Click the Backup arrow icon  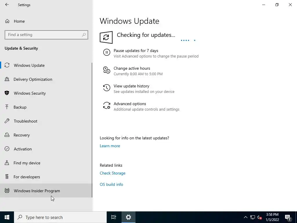(7, 107)
